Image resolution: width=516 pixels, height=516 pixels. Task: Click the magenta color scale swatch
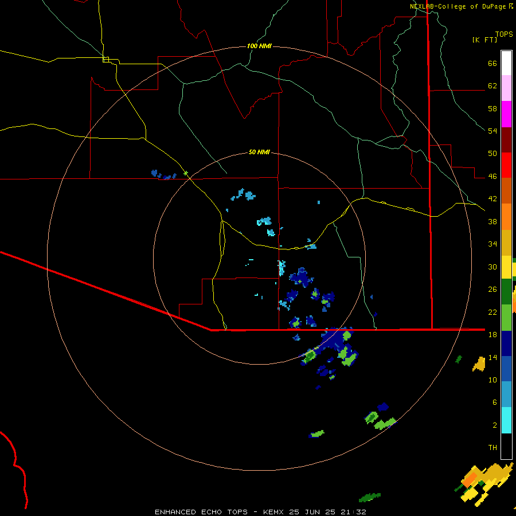506,114
